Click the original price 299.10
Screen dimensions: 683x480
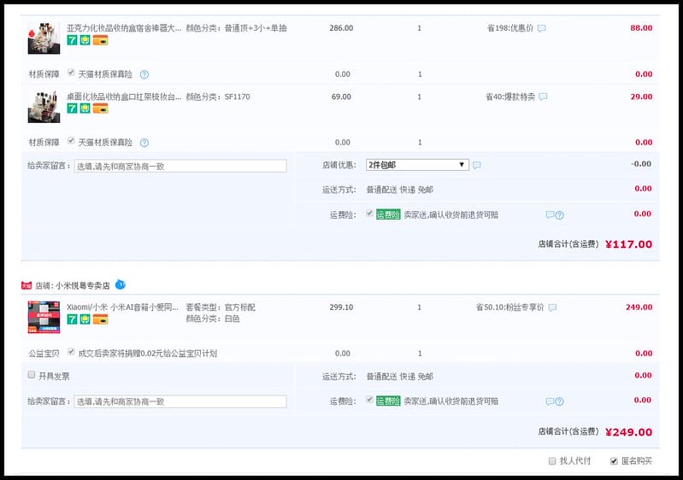coord(341,307)
